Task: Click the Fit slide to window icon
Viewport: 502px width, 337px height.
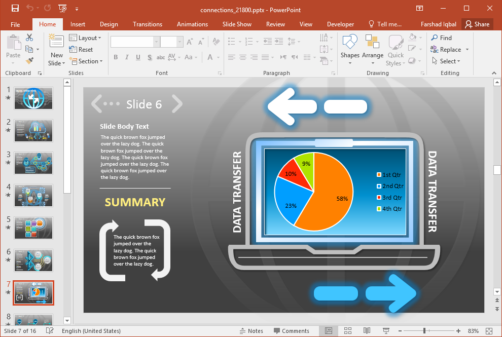Action: [489, 331]
